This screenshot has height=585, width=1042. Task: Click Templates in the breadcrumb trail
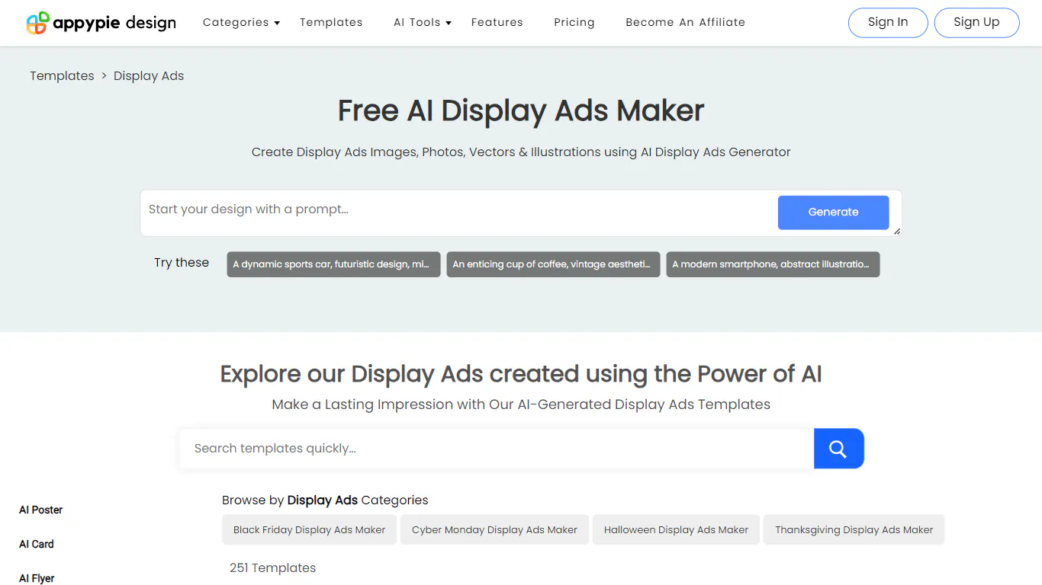coord(62,75)
